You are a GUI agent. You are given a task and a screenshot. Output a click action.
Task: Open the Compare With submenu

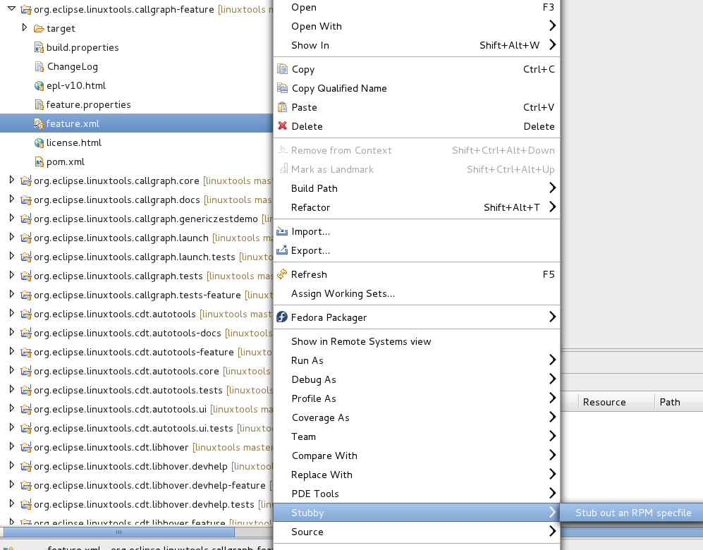417,456
